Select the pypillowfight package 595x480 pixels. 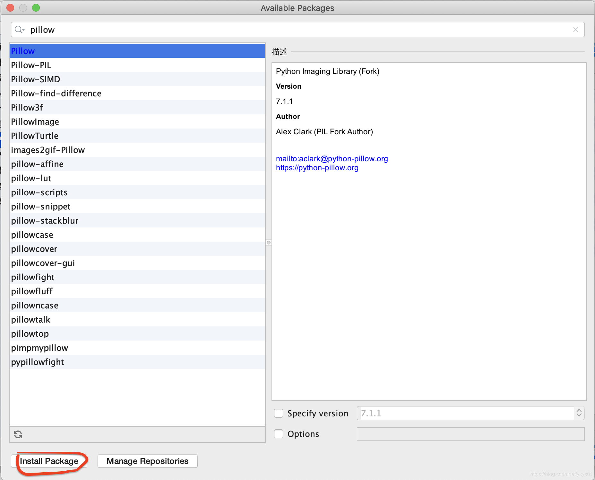click(x=137, y=362)
